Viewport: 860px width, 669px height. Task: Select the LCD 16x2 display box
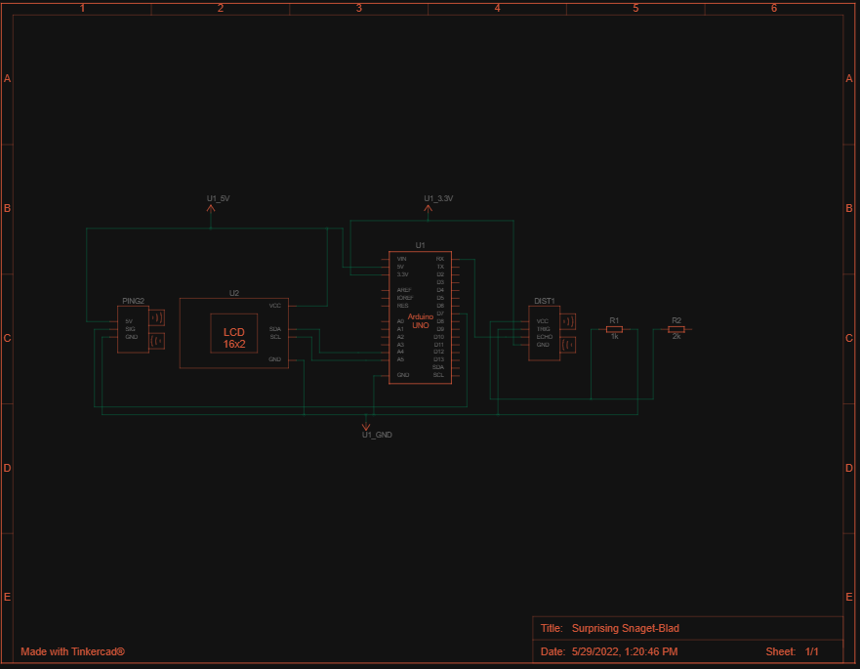click(x=233, y=333)
